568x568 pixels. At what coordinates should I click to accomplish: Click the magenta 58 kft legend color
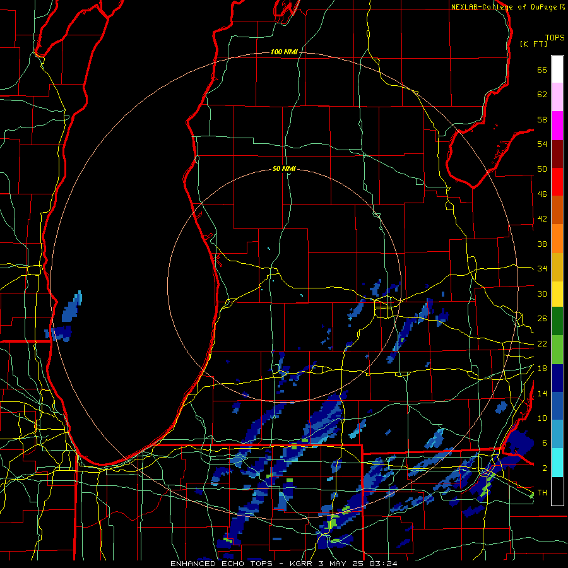coord(557,126)
